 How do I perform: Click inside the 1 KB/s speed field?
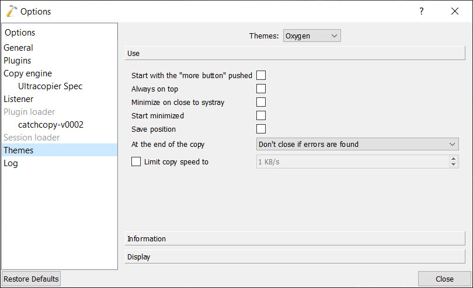click(352, 161)
